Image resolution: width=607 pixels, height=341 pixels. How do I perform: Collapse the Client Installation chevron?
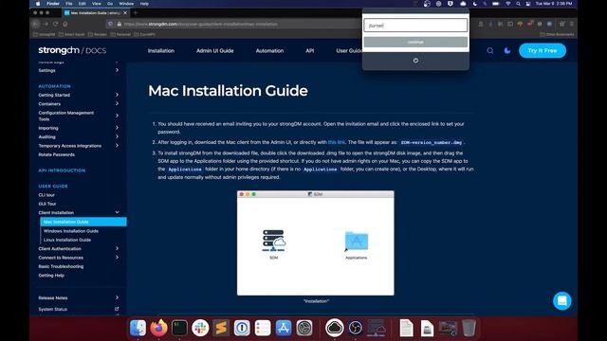(117, 212)
